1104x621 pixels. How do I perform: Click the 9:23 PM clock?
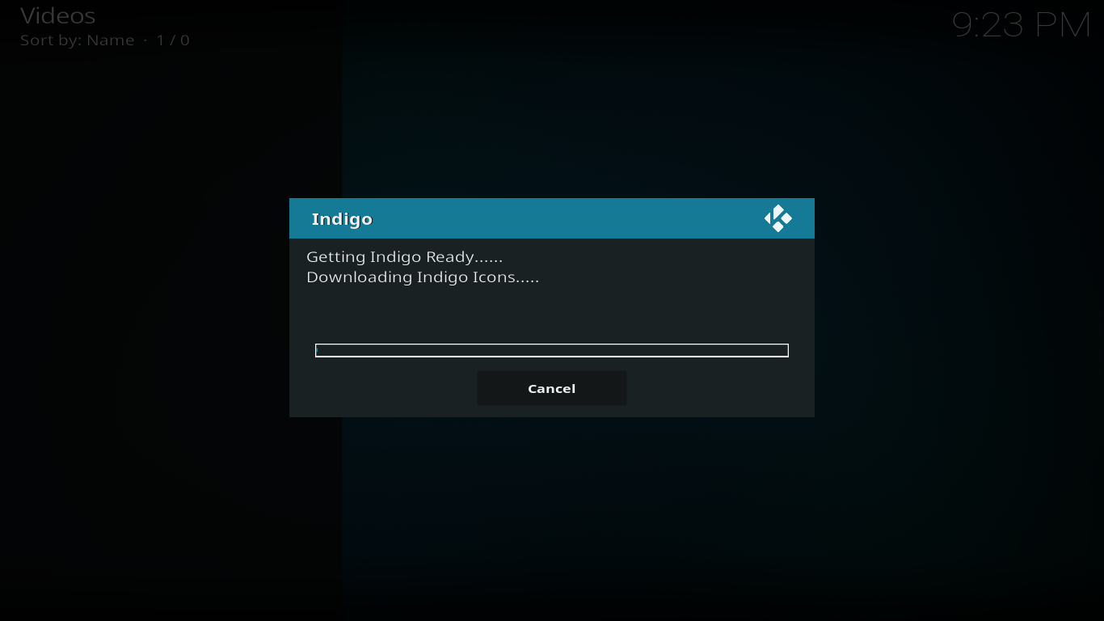[x=1022, y=25]
